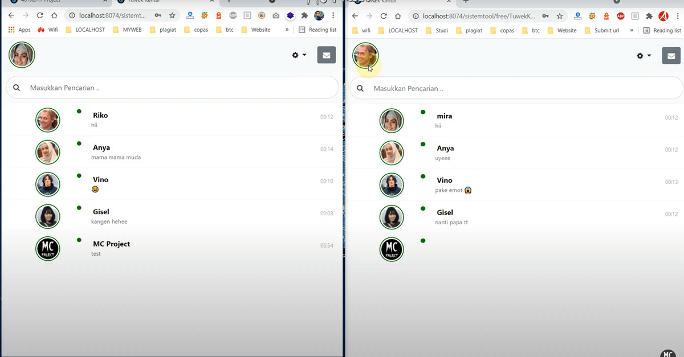Open the settings gear dropdown in right chat

tap(640, 56)
